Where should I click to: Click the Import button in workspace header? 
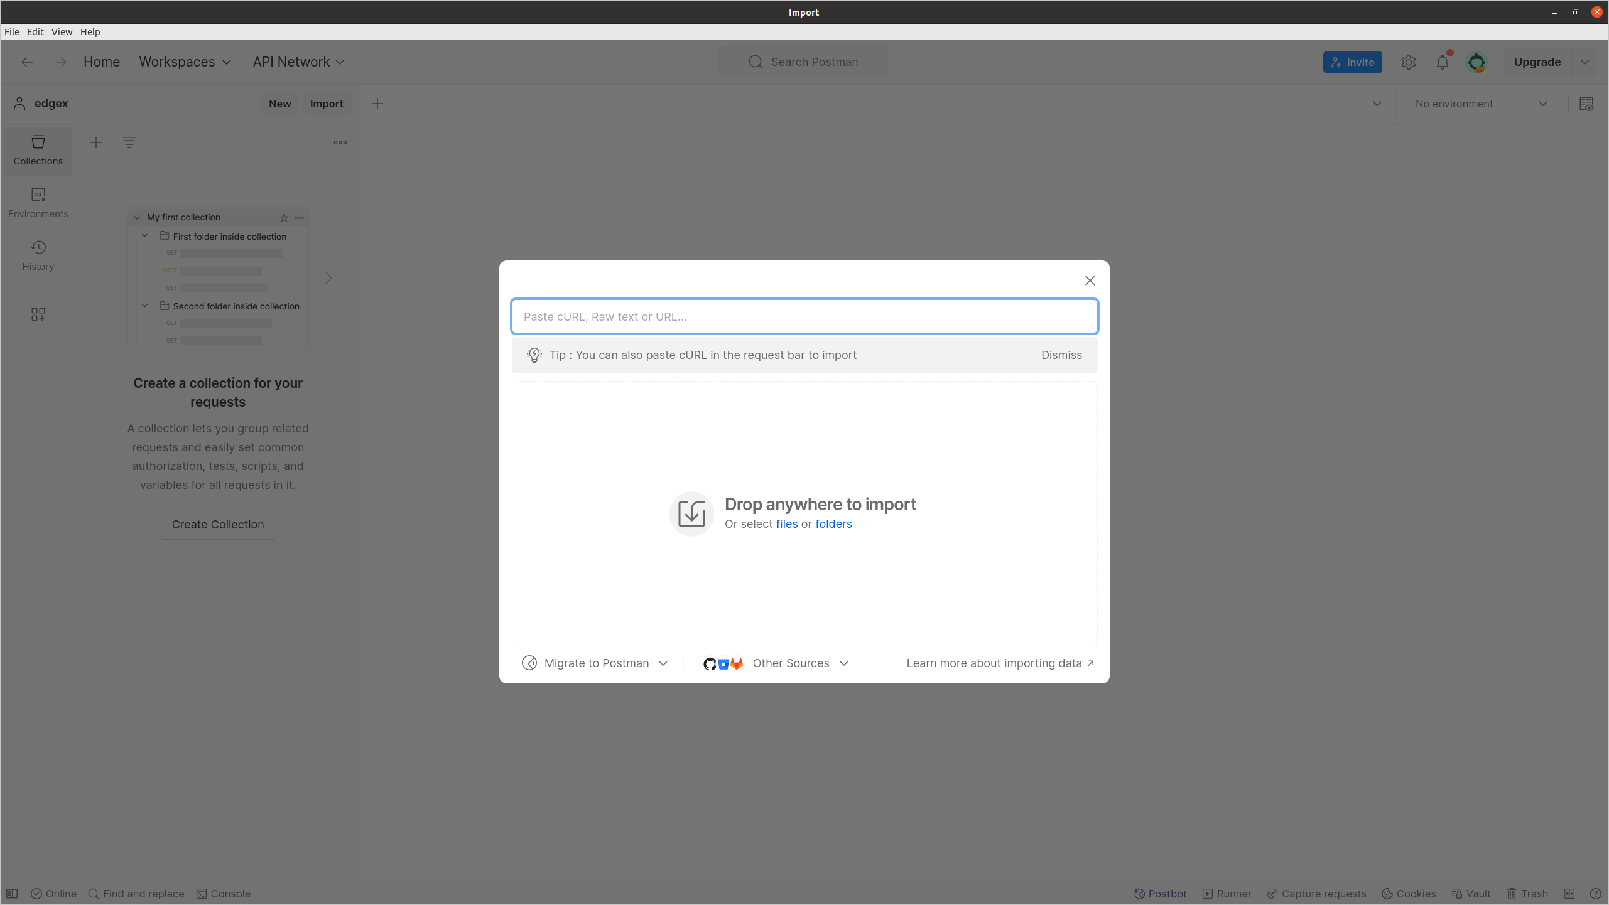coord(326,104)
